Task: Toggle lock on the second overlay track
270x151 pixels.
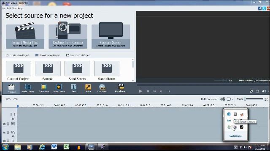Action: click(x=8, y=133)
